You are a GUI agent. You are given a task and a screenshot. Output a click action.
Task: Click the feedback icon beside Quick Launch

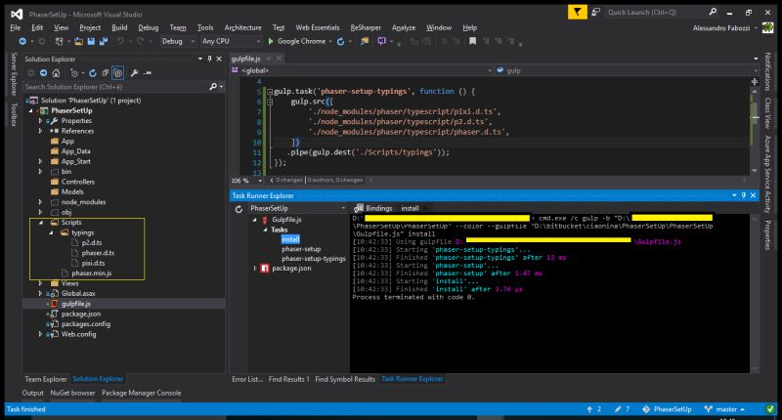click(x=595, y=12)
